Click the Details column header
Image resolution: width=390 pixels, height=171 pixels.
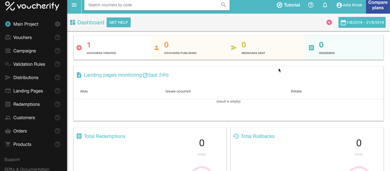296,91
